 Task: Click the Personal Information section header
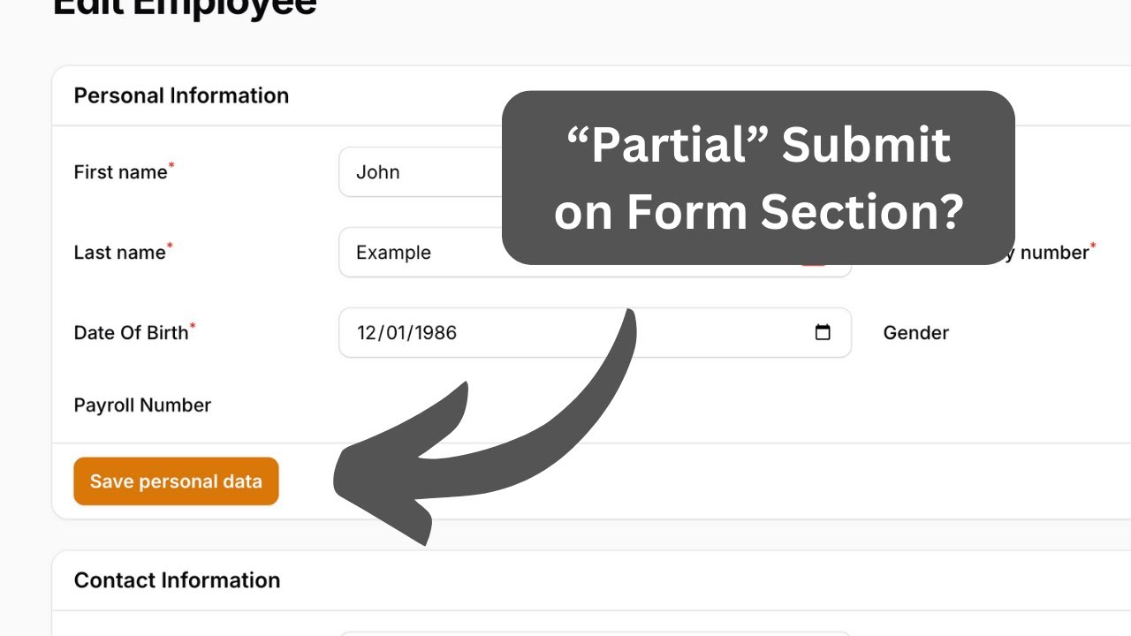click(181, 95)
